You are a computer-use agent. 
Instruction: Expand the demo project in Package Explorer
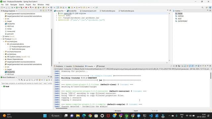(1, 36)
